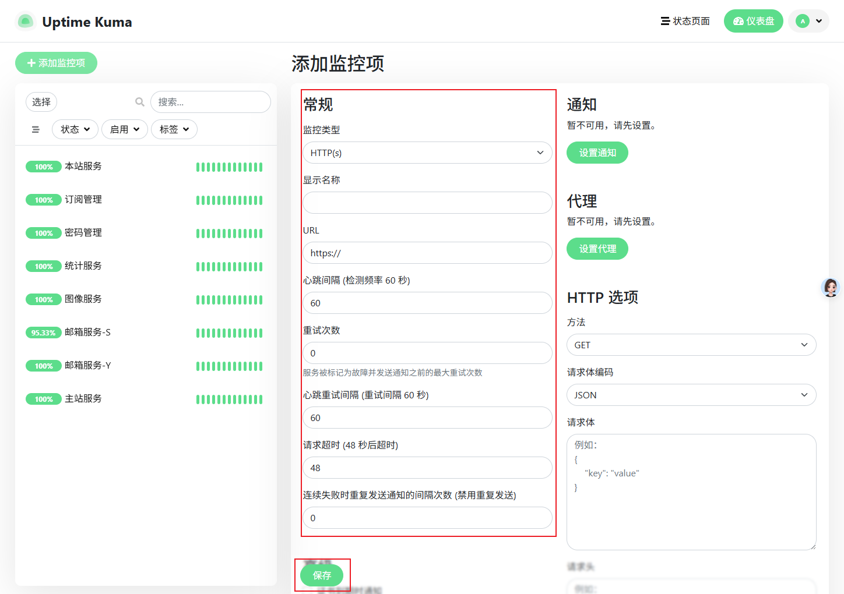Click the 心跳间隔 field showing 60
Image resolution: width=844 pixels, height=594 pixels.
tap(427, 303)
